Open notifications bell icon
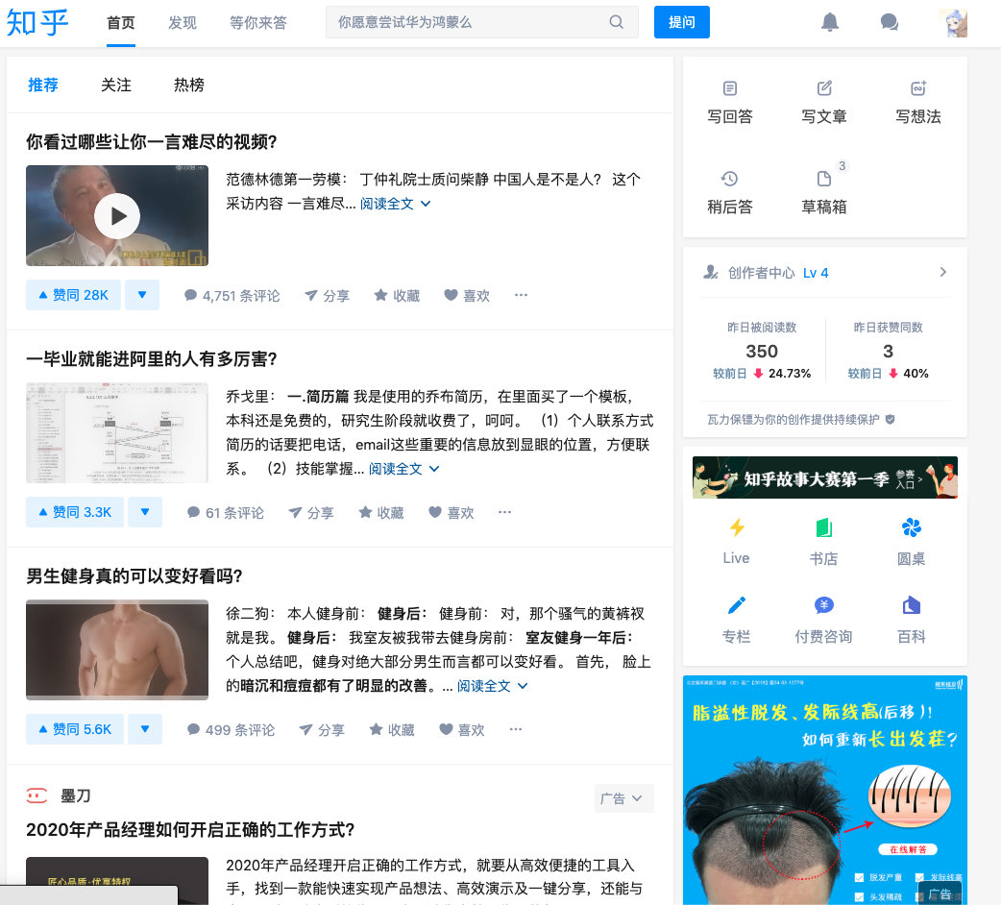Image resolution: width=1001 pixels, height=905 pixels. (x=829, y=22)
